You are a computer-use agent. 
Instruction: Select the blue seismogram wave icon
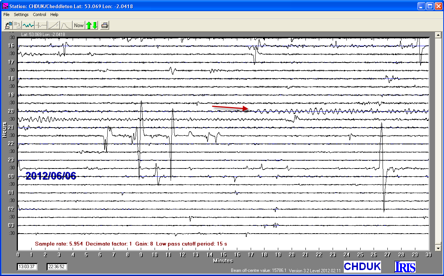tap(28, 25)
